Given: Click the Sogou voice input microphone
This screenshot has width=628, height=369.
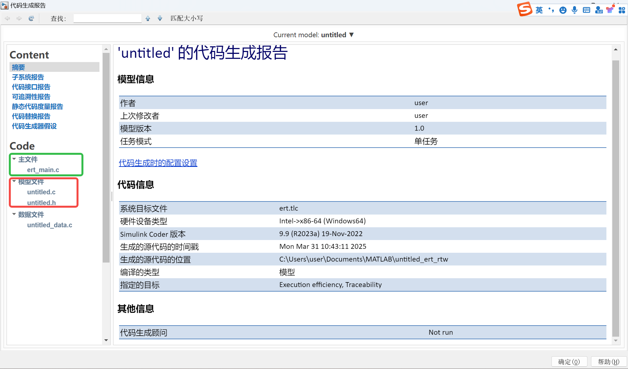Looking at the screenshot, I should pyautogui.click(x=574, y=10).
